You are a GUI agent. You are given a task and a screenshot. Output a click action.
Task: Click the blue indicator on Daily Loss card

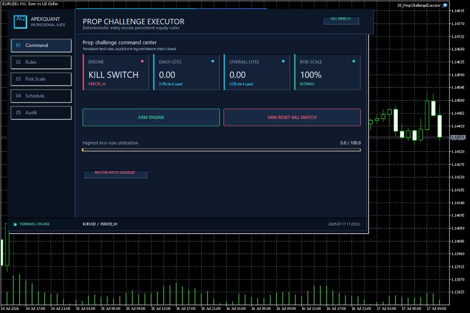coord(213,61)
